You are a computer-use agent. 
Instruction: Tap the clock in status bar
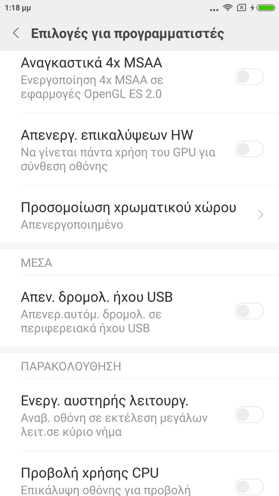coord(18,8)
